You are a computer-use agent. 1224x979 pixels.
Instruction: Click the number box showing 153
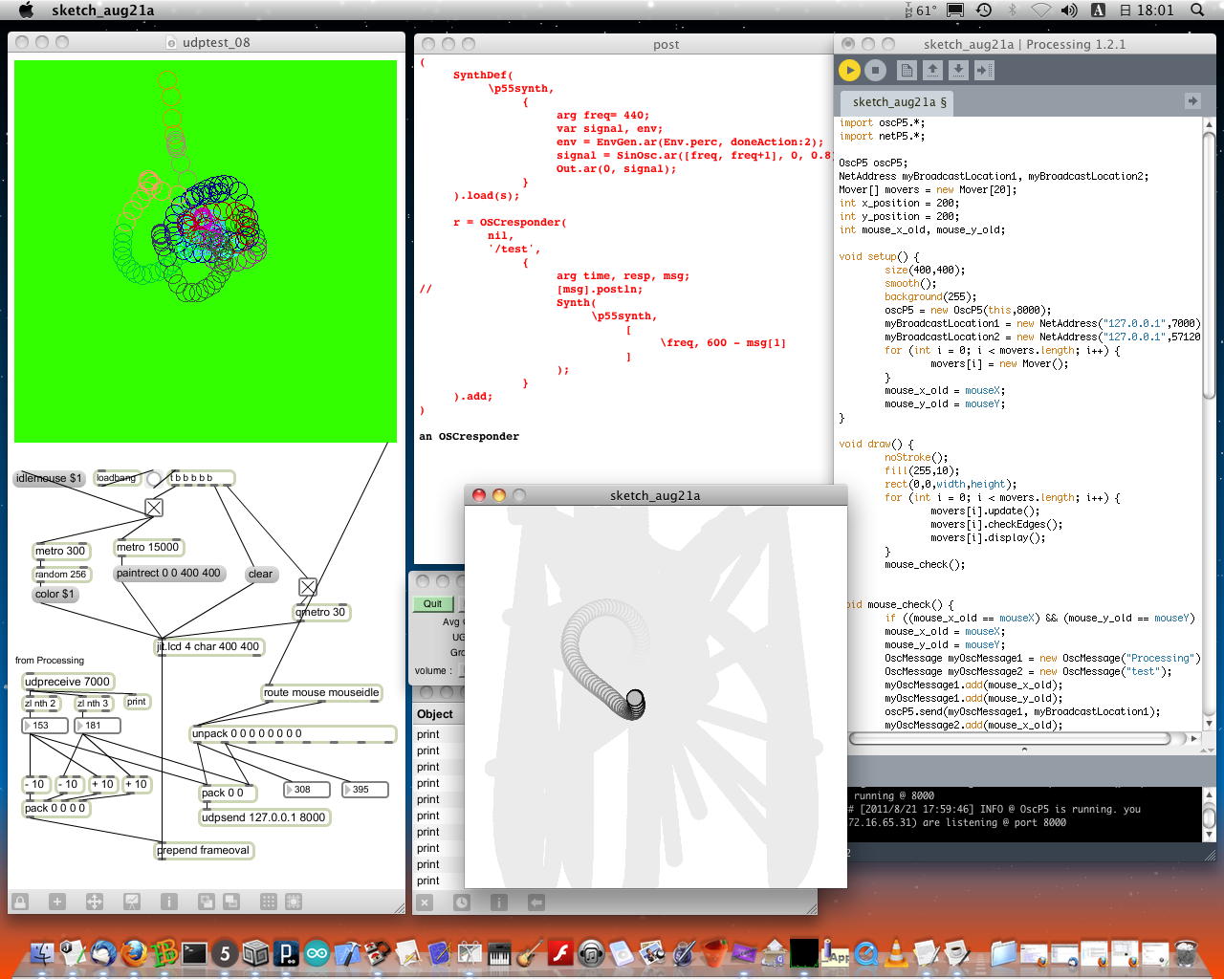(45, 726)
